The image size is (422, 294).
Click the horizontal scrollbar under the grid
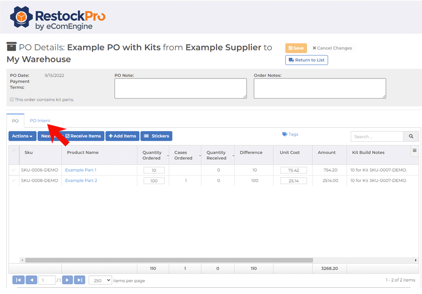click(169, 260)
